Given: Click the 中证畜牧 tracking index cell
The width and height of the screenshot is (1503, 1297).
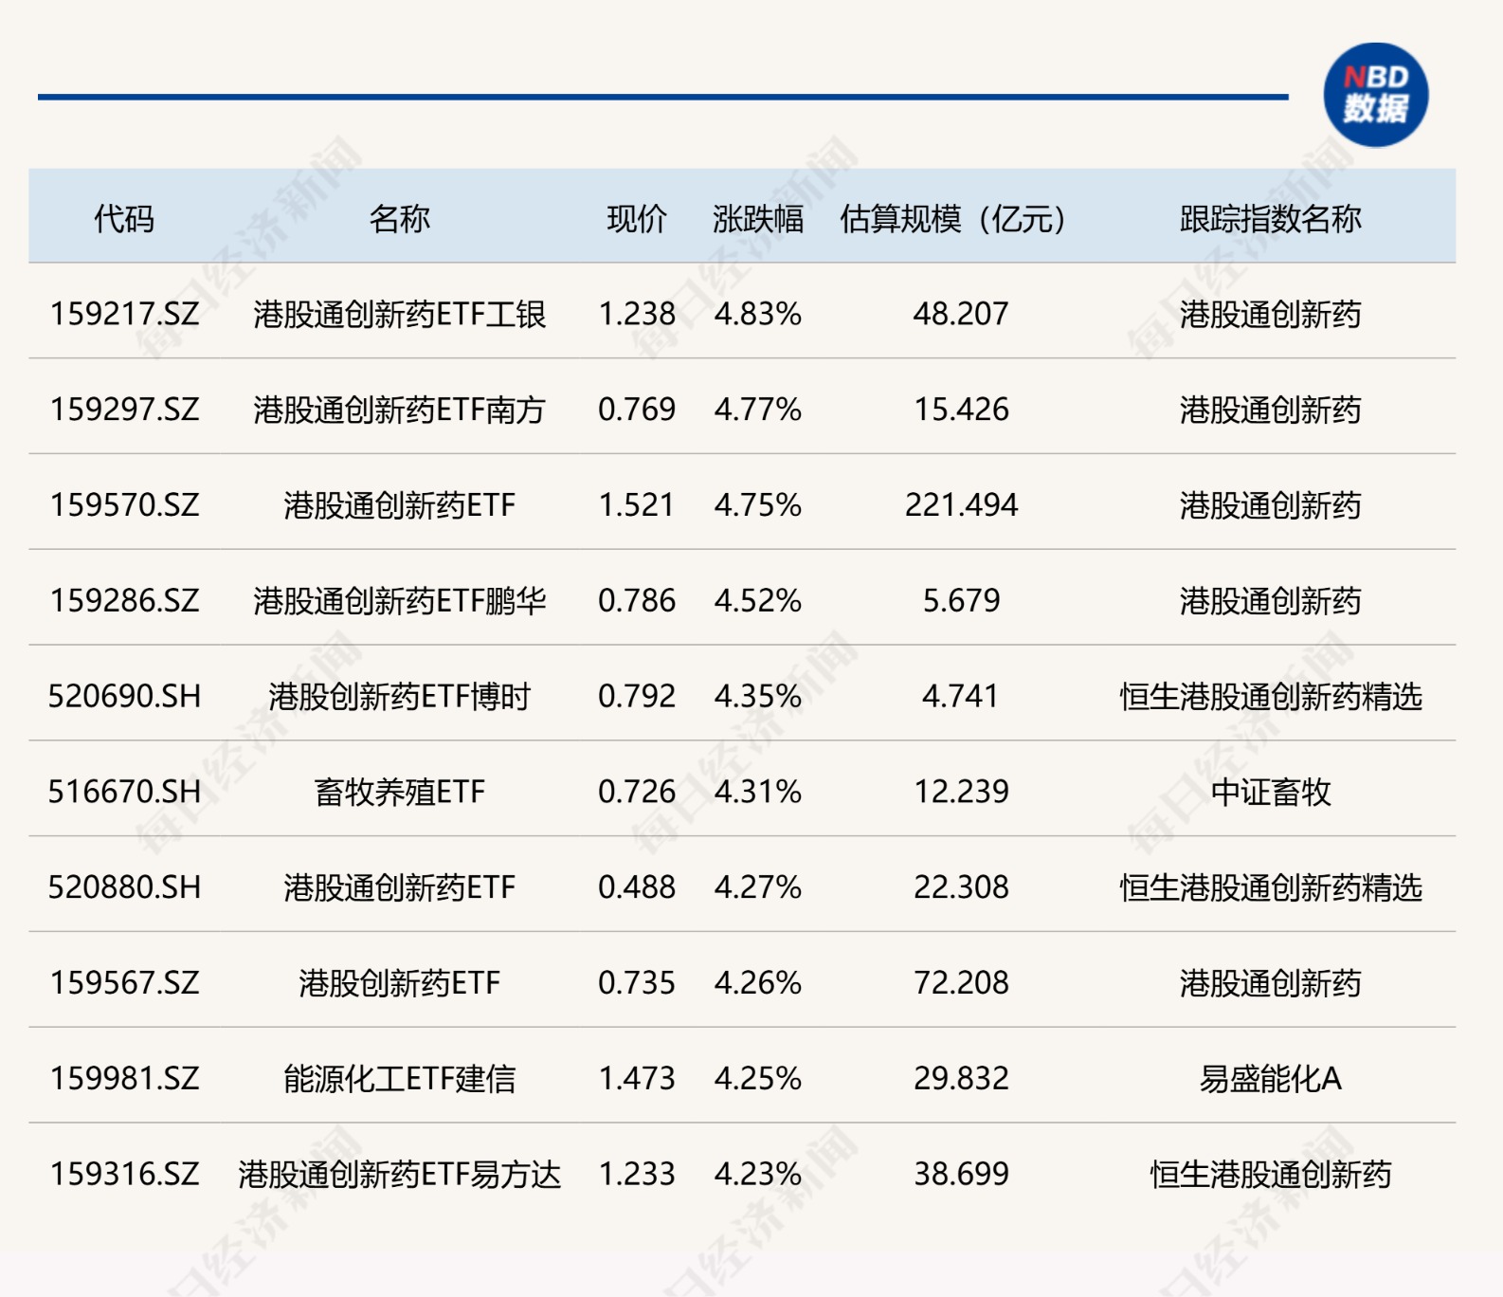Looking at the screenshot, I should tap(1270, 792).
